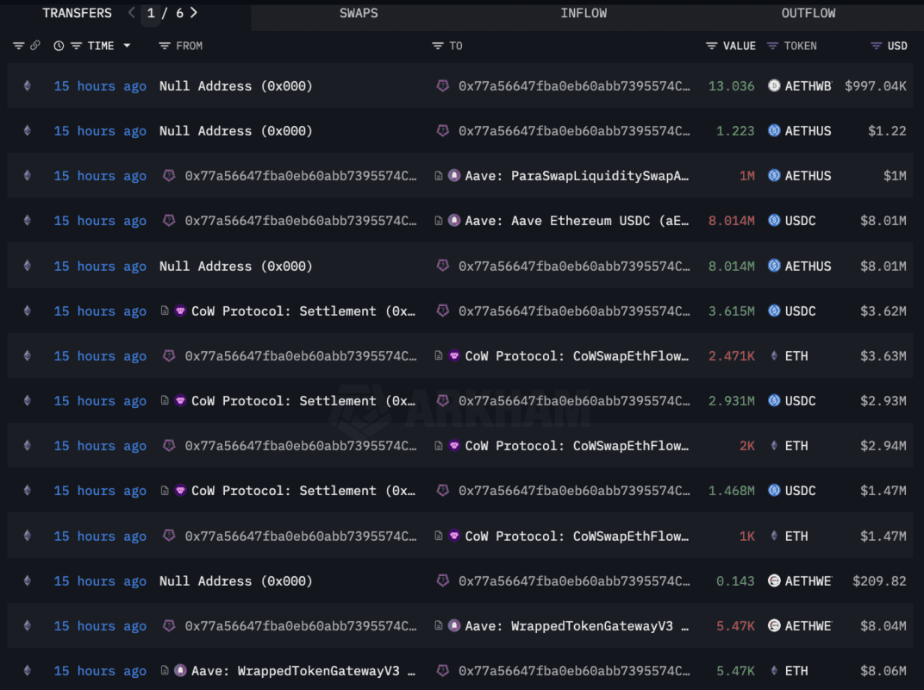Click the clock icon beside TIME
The width and height of the screenshot is (924, 690).
tap(59, 46)
